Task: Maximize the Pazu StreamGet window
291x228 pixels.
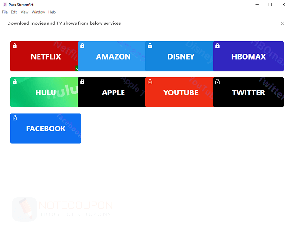Action: coord(270,4)
